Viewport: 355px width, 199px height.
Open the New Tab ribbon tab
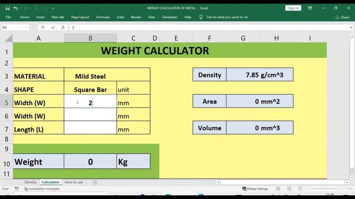pyautogui.click(x=58, y=17)
